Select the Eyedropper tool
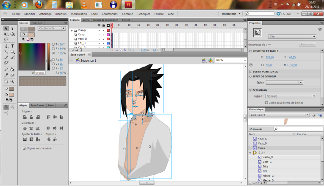 tap(6, 75)
